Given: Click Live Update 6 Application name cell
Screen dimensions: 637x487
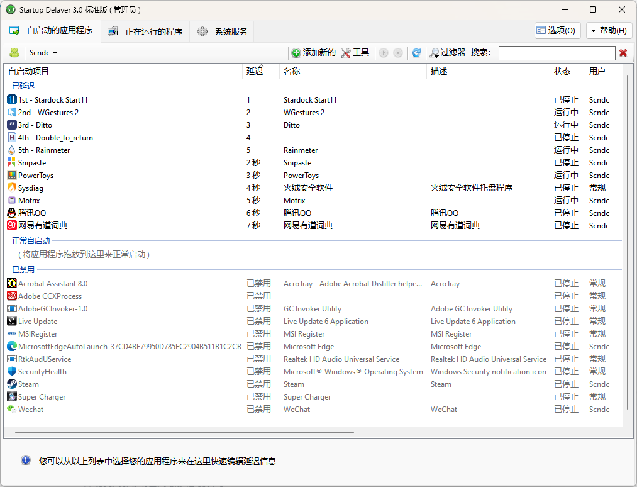Looking at the screenshot, I should click(326, 321).
